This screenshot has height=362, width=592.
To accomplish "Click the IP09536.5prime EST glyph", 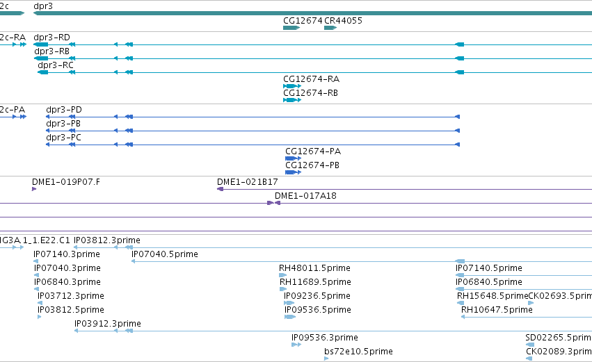I will (290, 317).
